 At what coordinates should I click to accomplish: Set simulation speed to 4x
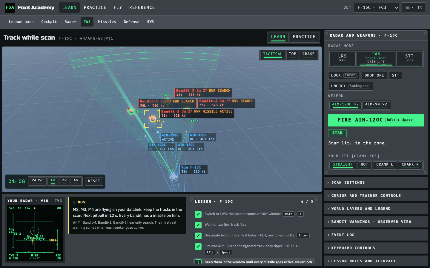point(76,181)
